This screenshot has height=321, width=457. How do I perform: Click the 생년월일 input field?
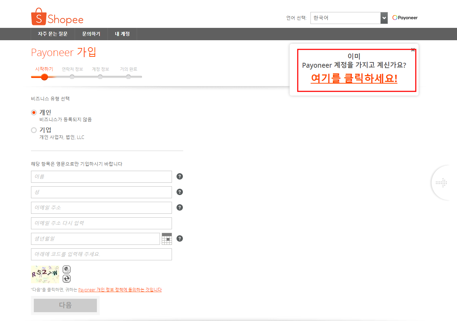click(95, 239)
